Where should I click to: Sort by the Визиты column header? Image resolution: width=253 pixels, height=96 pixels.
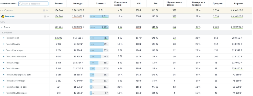tap(59, 4)
